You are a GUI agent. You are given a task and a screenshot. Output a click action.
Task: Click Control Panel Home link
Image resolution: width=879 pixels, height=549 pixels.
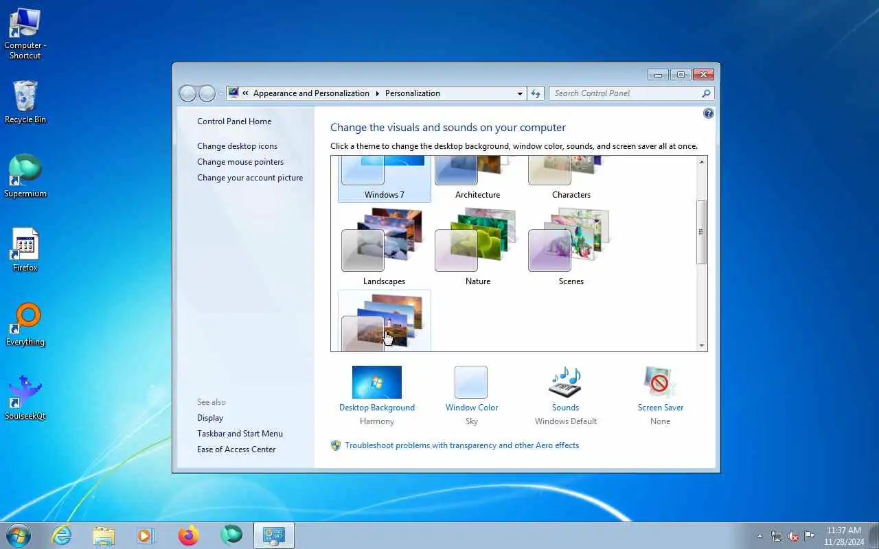point(234,121)
